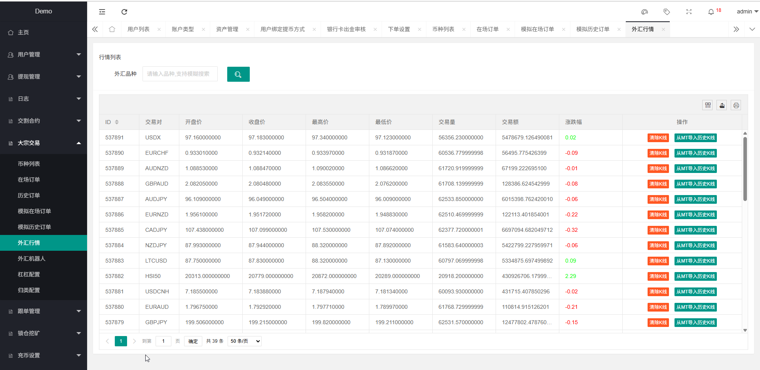Image resolution: width=760 pixels, height=370 pixels.
Task: Click 从MT导入历史K线 for EURCHF row
Action: click(695, 153)
